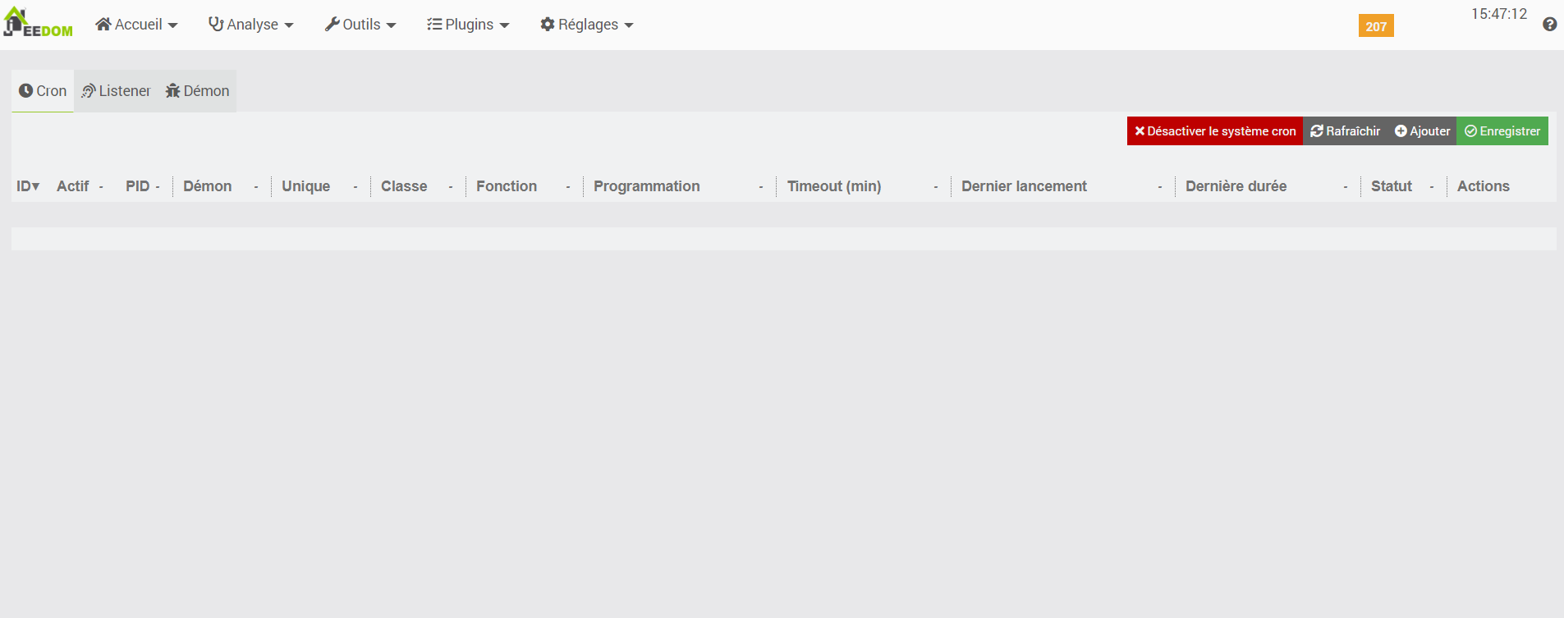Sort by Dernier lancement column
Screen dimensions: 1564x618
pyautogui.click(x=1024, y=186)
